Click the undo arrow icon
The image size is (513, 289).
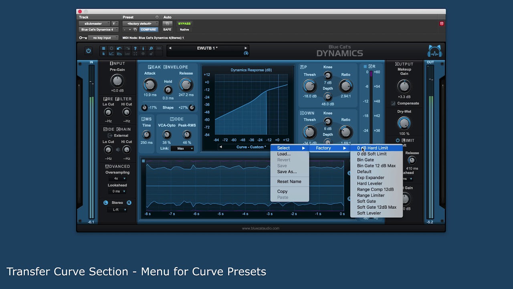pos(119,49)
